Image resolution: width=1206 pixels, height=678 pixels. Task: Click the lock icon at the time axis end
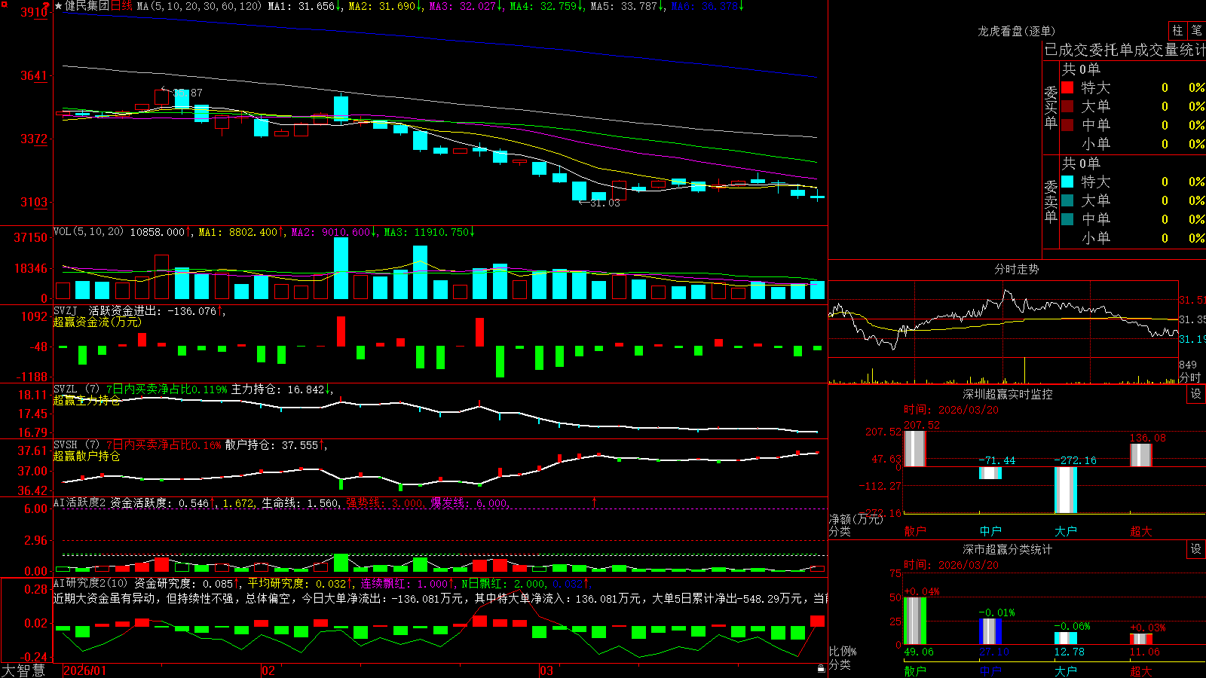tap(822, 669)
